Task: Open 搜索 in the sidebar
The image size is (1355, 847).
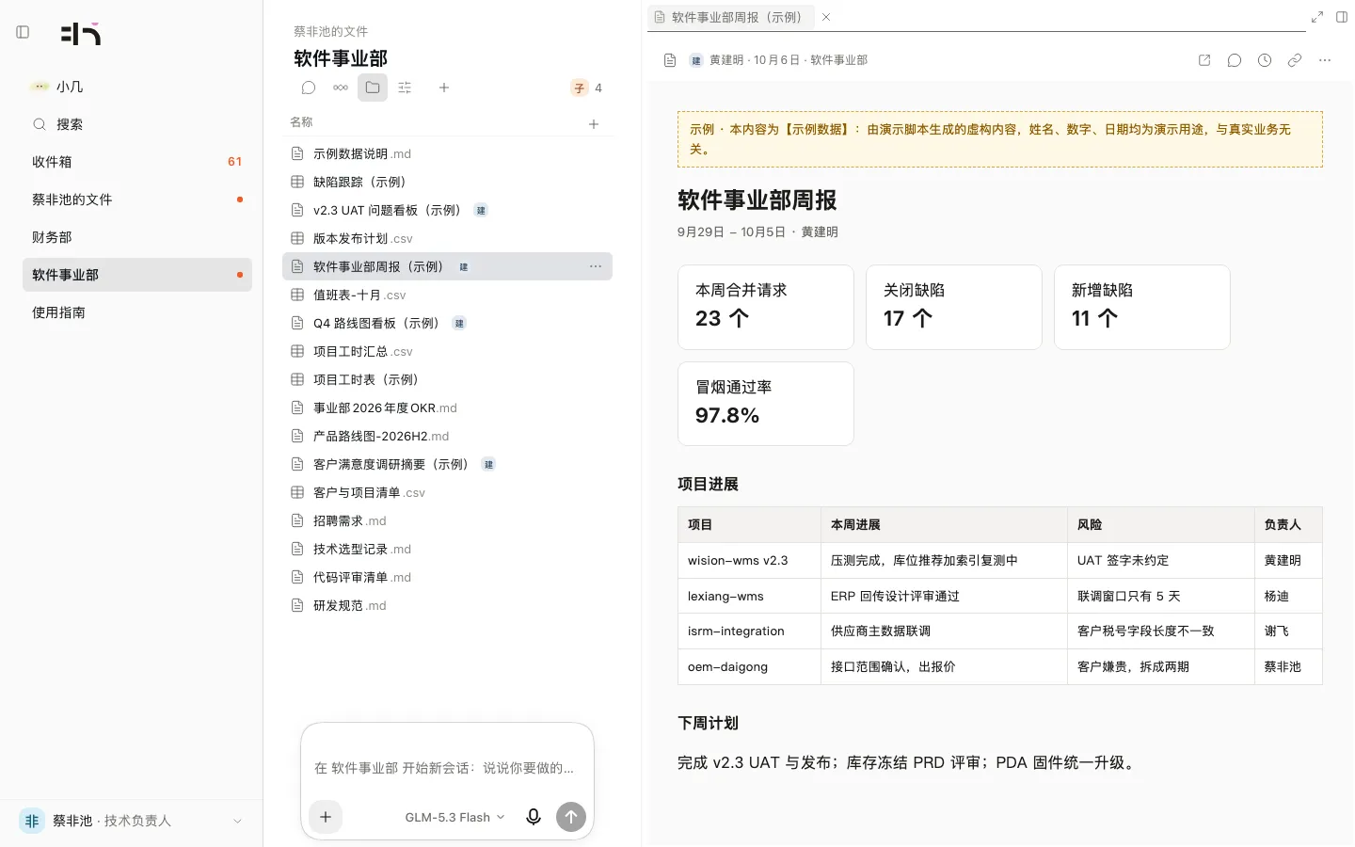Action: [137, 124]
